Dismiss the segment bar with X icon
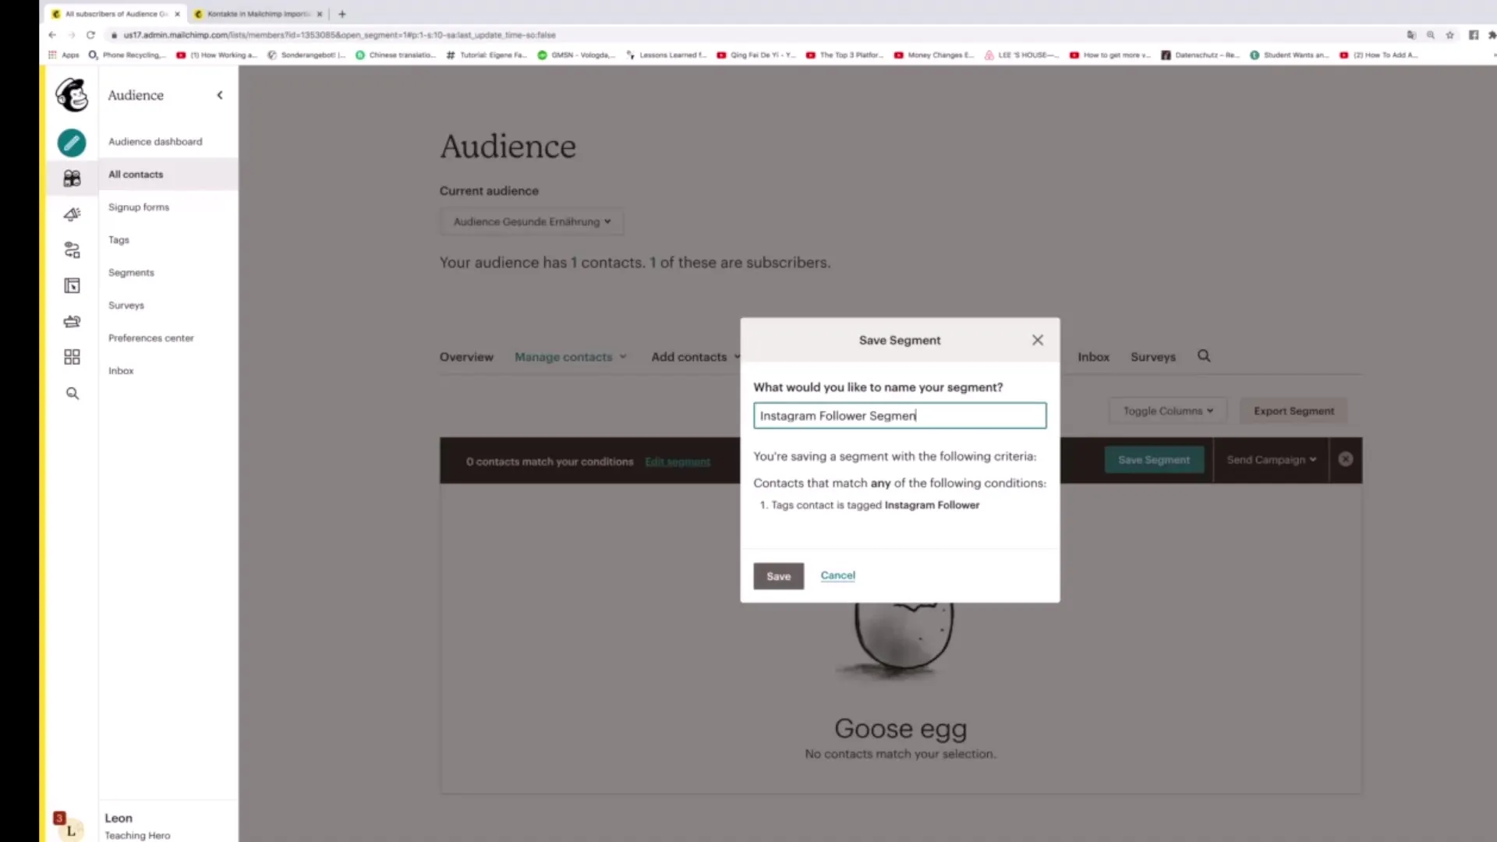Image resolution: width=1497 pixels, height=842 pixels. pyautogui.click(x=1346, y=459)
